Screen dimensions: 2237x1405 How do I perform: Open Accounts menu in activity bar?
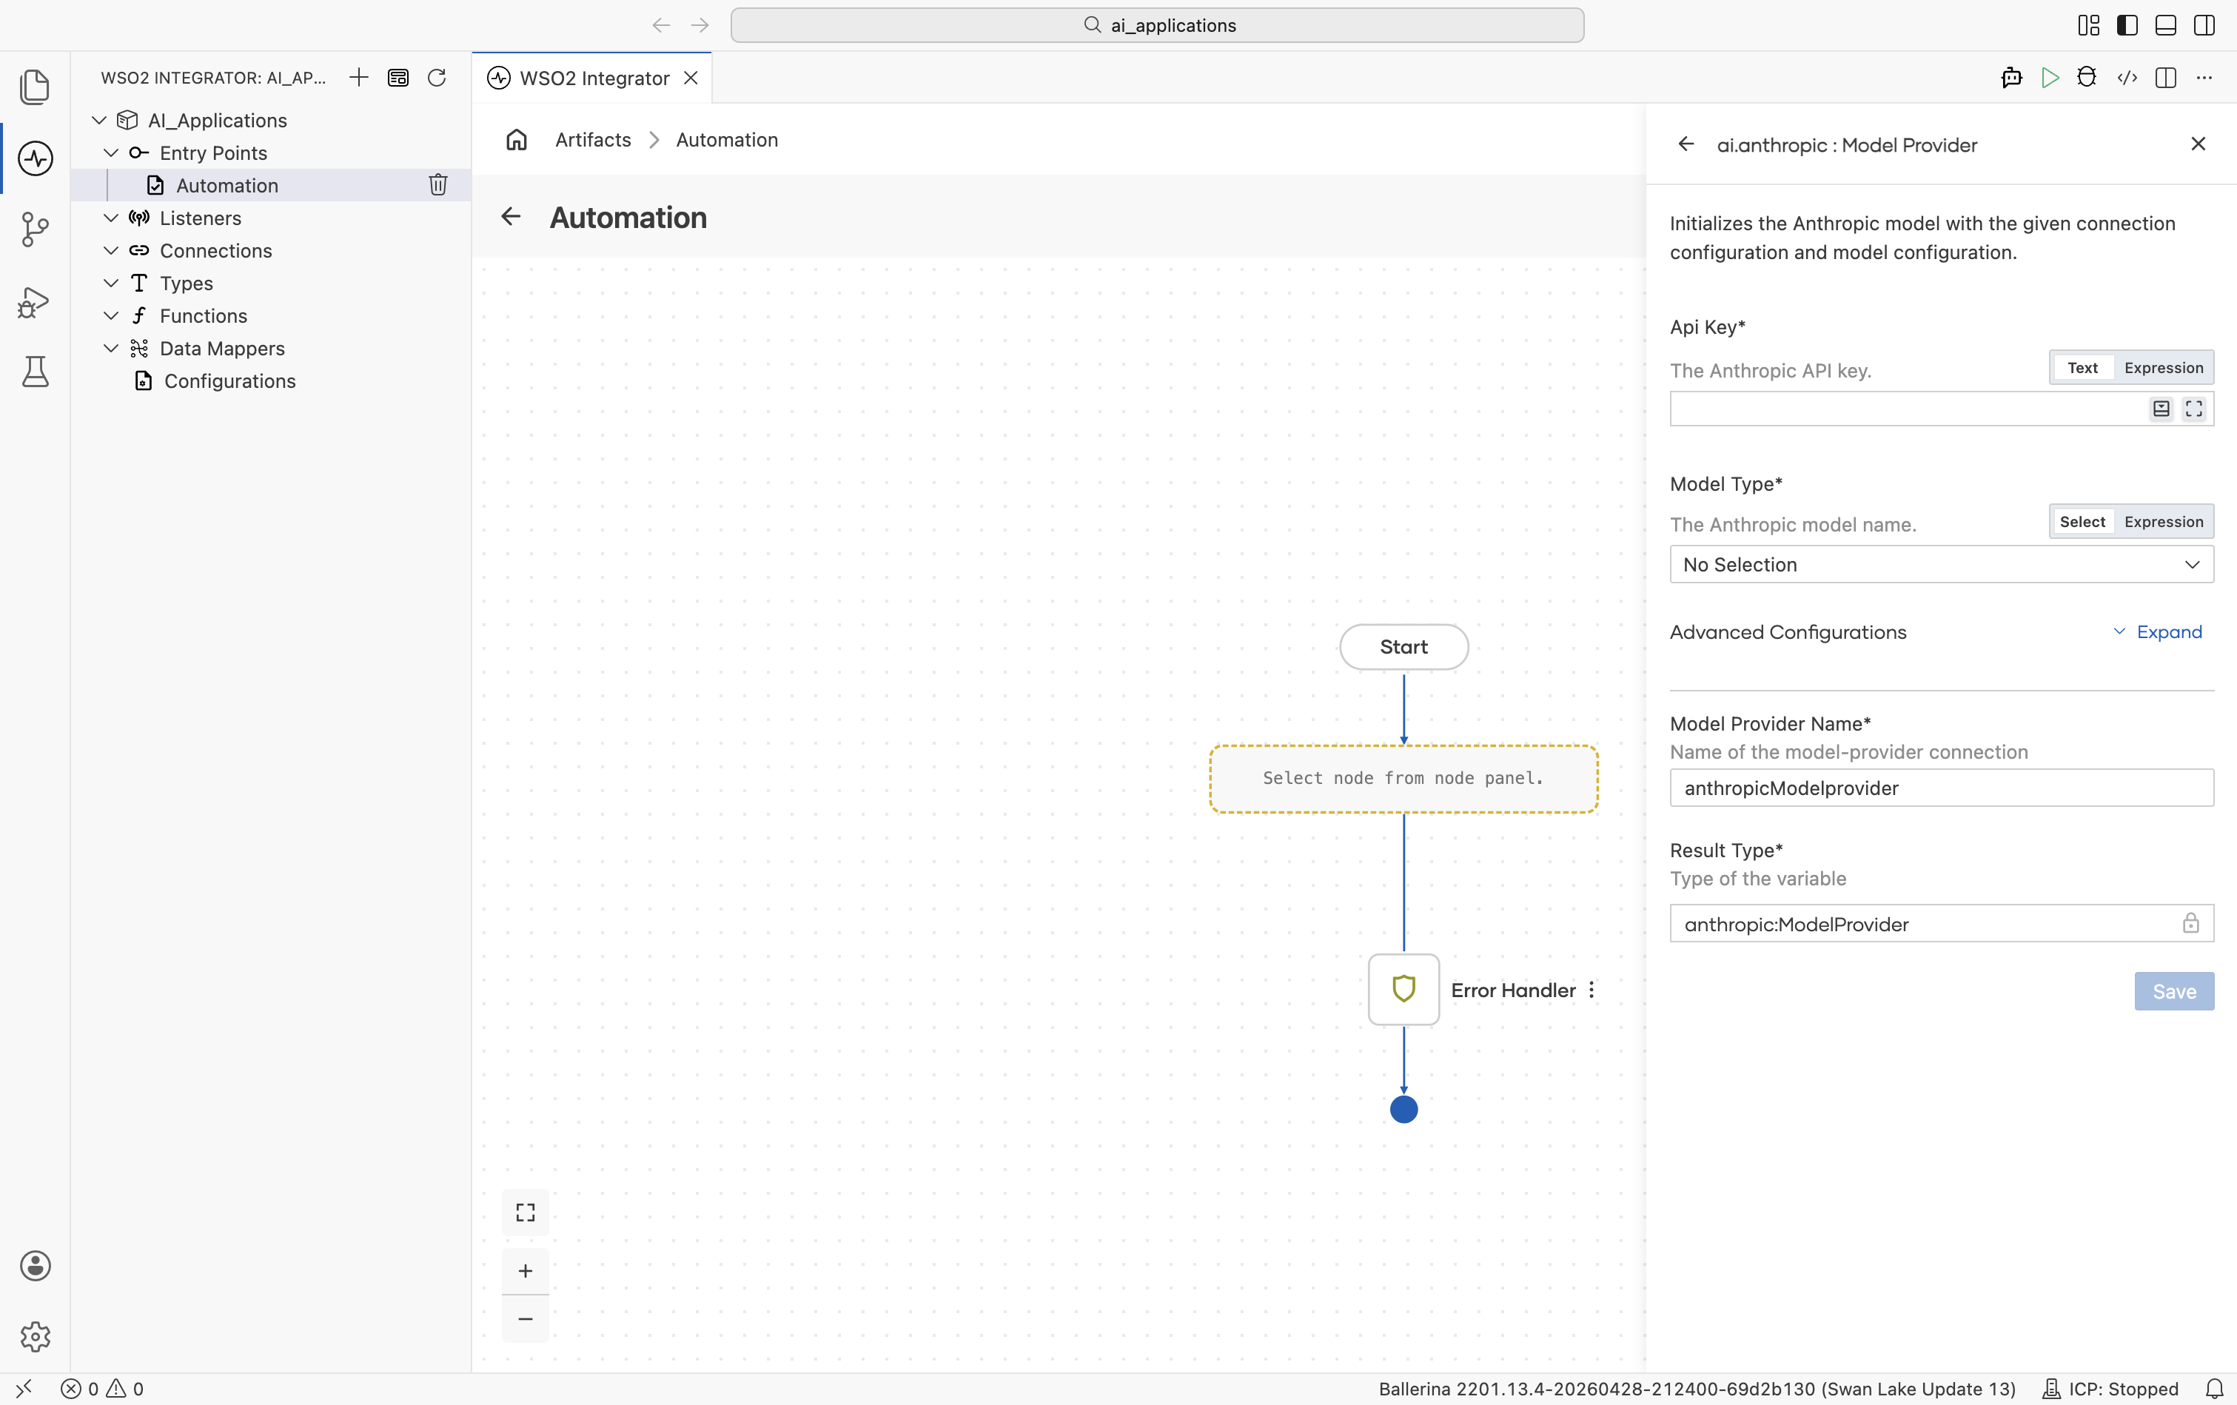tap(36, 1266)
